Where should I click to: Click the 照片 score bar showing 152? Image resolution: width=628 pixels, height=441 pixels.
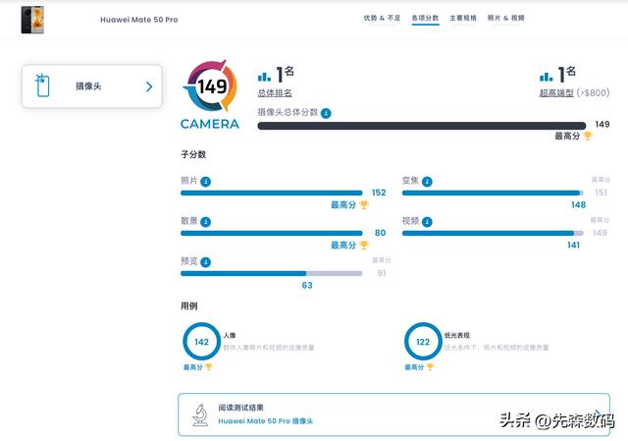coord(272,193)
